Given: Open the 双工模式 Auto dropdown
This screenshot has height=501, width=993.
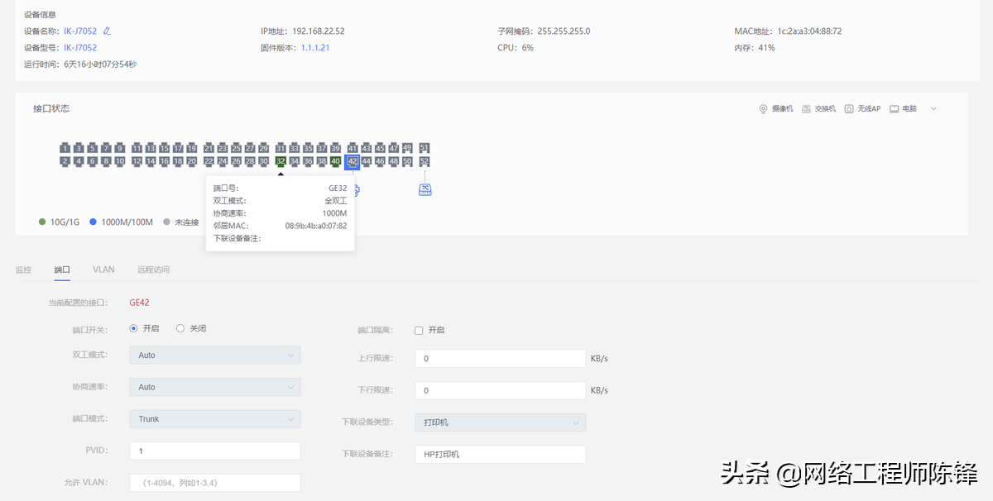Looking at the screenshot, I should 214,355.
